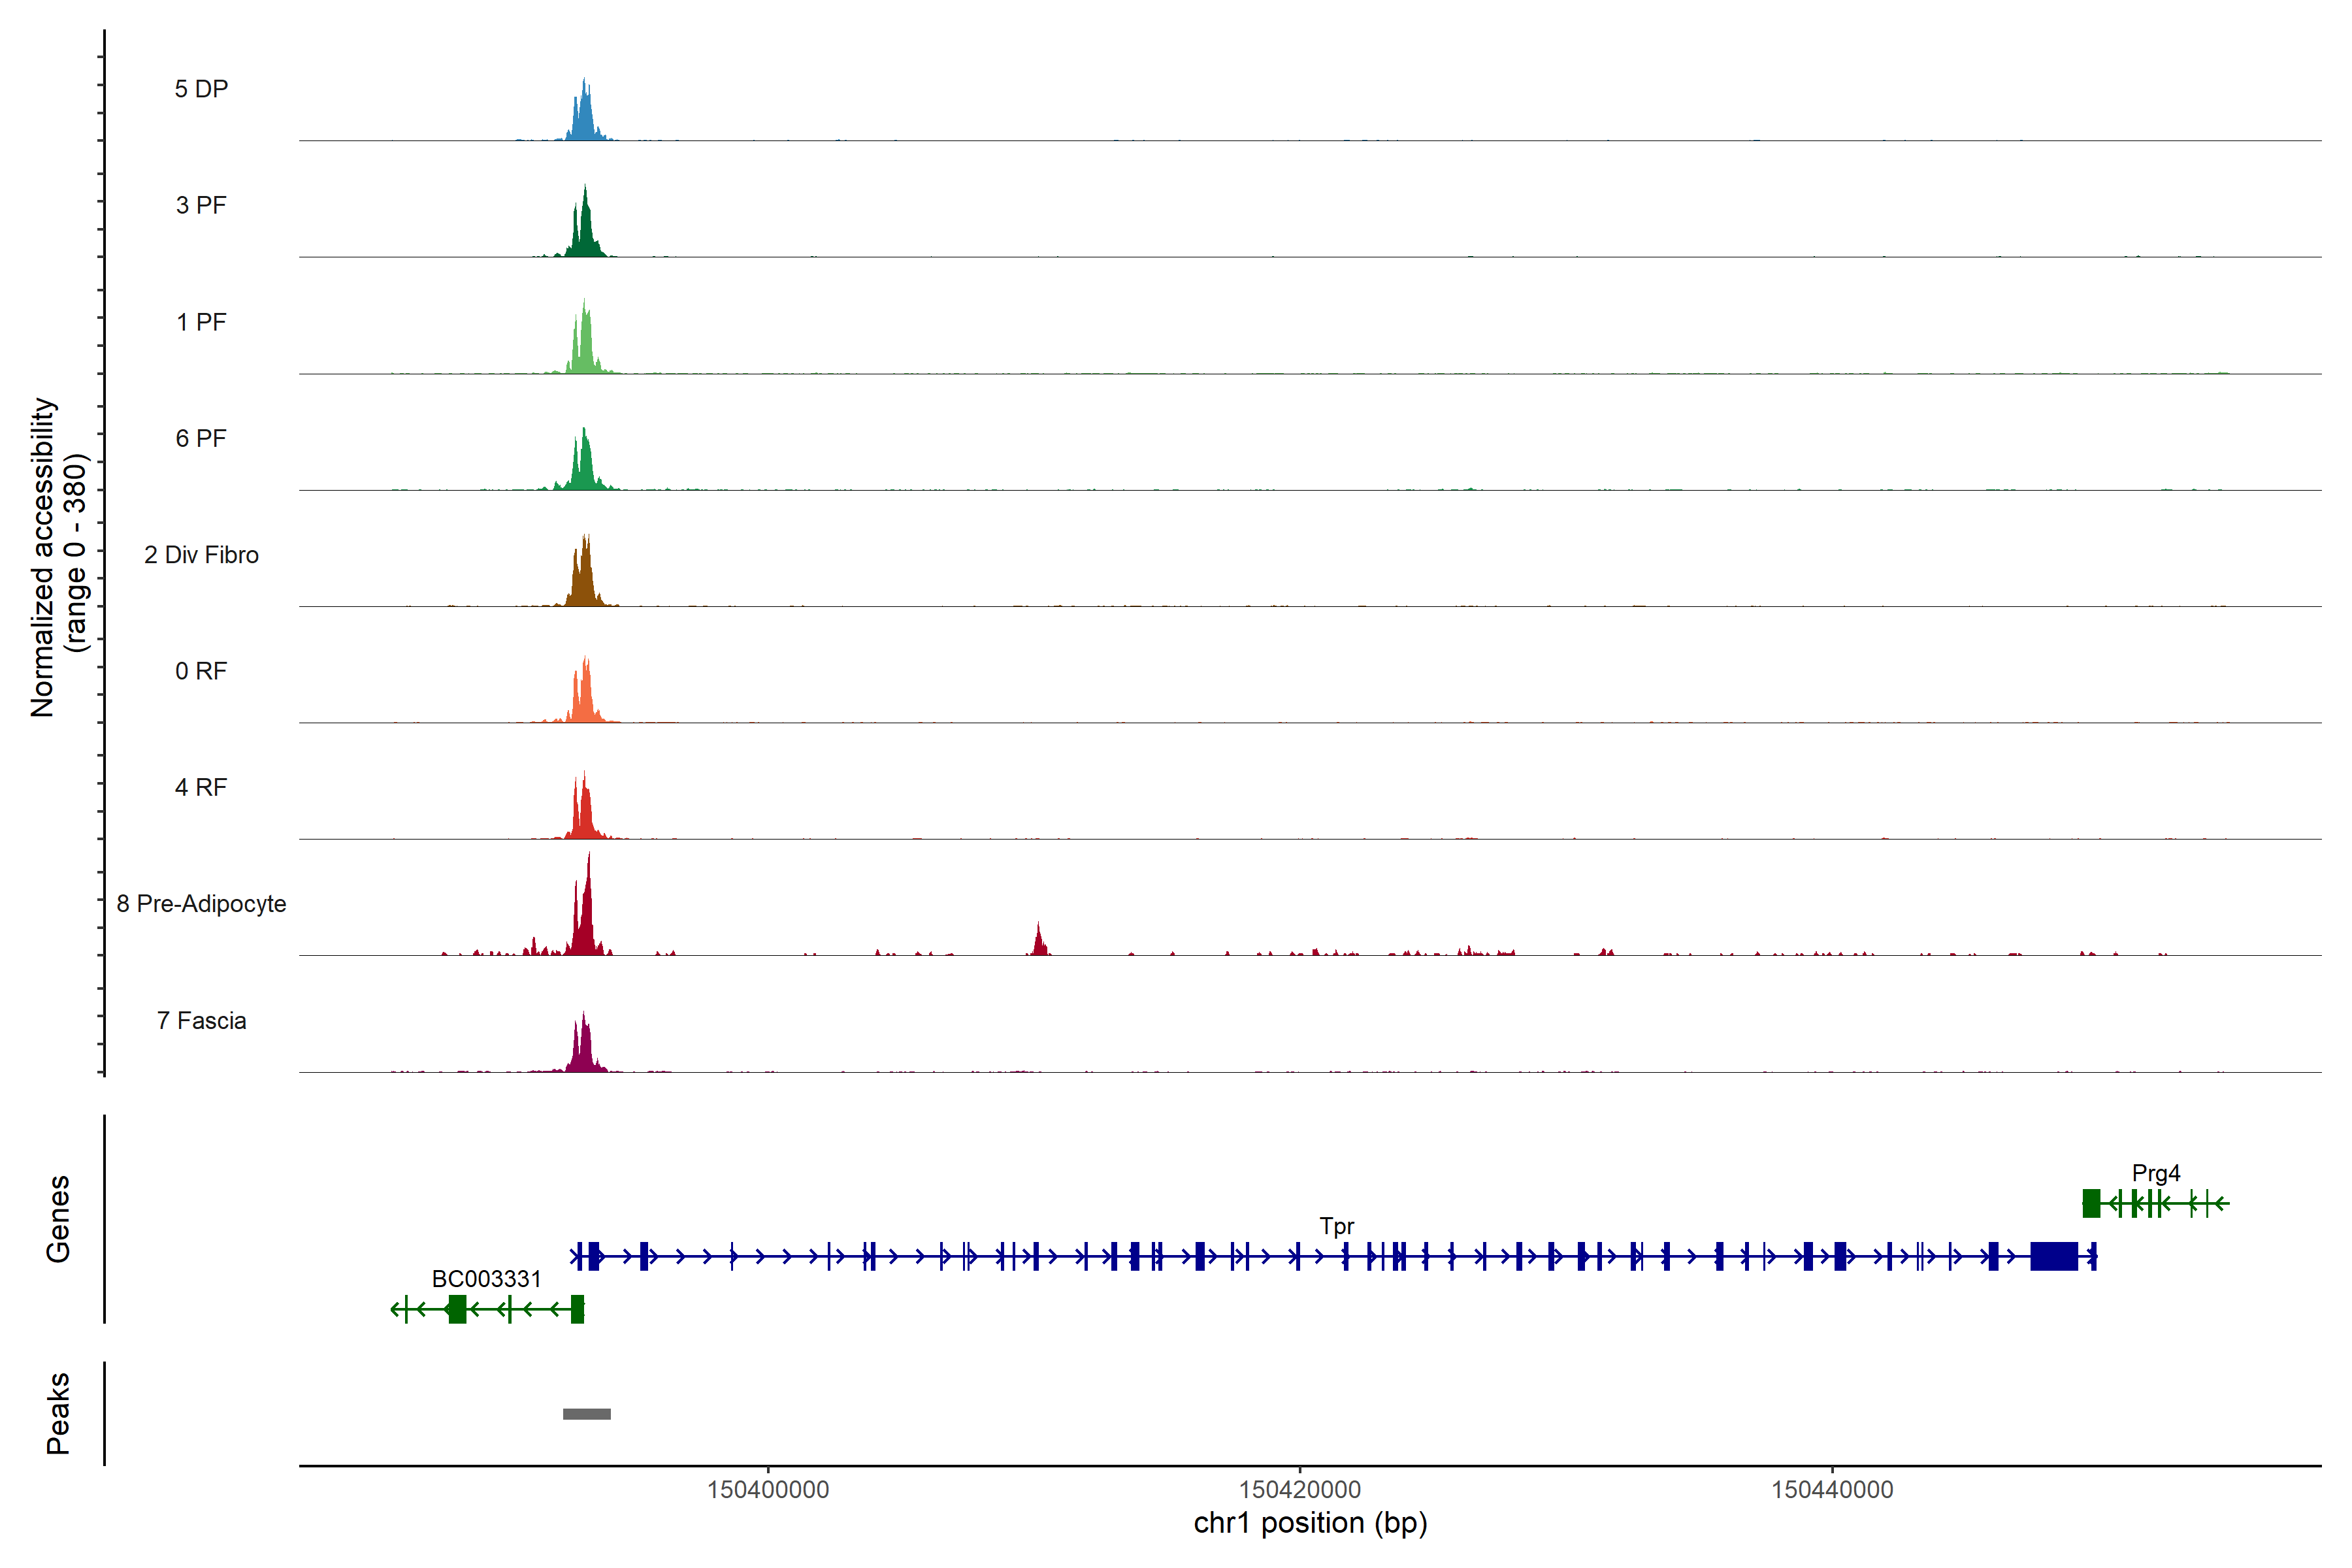The height and width of the screenshot is (1568, 2352).
Task: Click the 150440000 axis tick label
Action: (x=1832, y=1490)
